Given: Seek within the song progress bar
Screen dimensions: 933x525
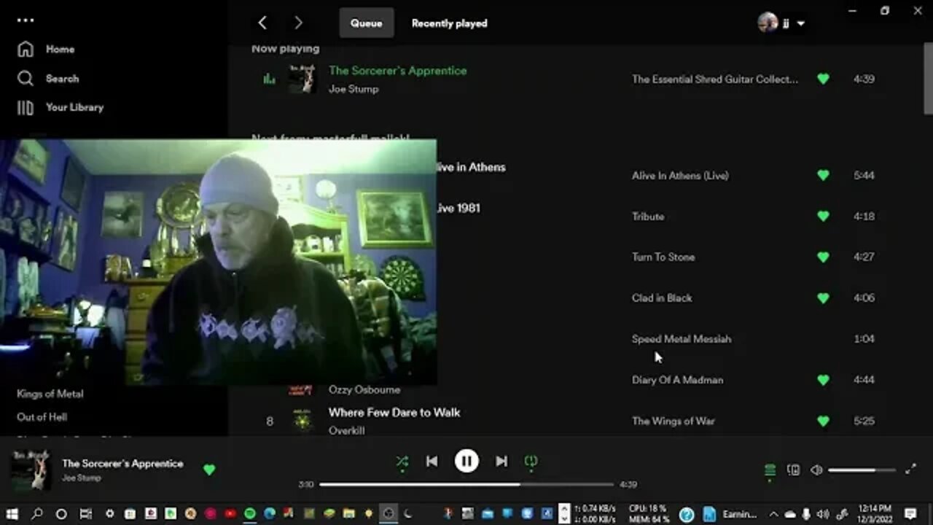Looking at the screenshot, I should 466,484.
